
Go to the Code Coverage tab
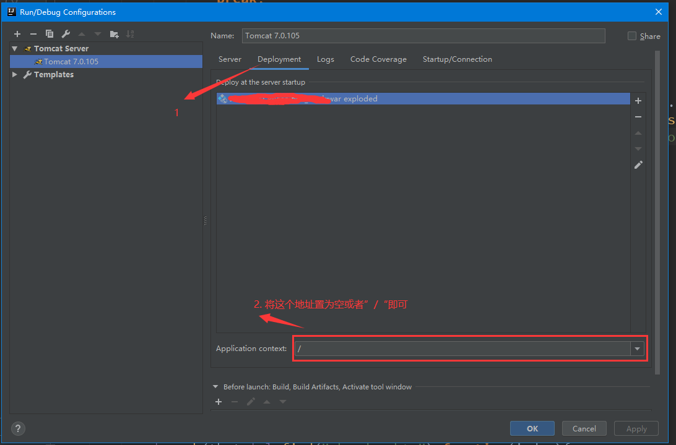pos(378,59)
